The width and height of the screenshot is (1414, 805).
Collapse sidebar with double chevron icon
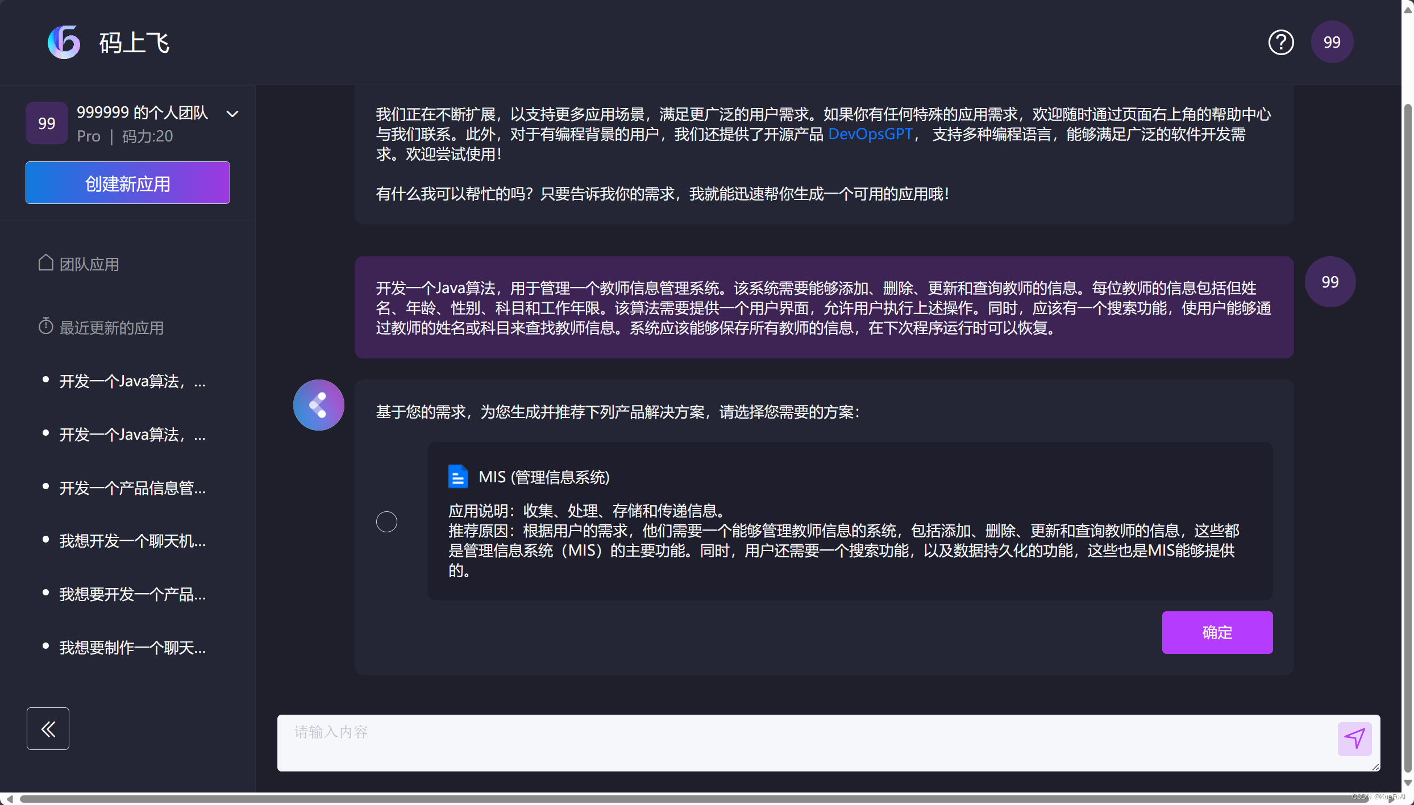pos(48,728)
